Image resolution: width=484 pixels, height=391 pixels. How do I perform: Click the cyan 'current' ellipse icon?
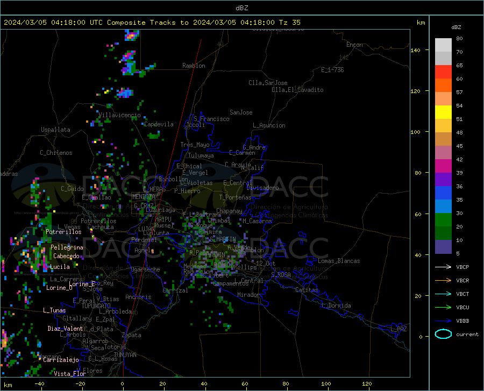coord(443,334)
